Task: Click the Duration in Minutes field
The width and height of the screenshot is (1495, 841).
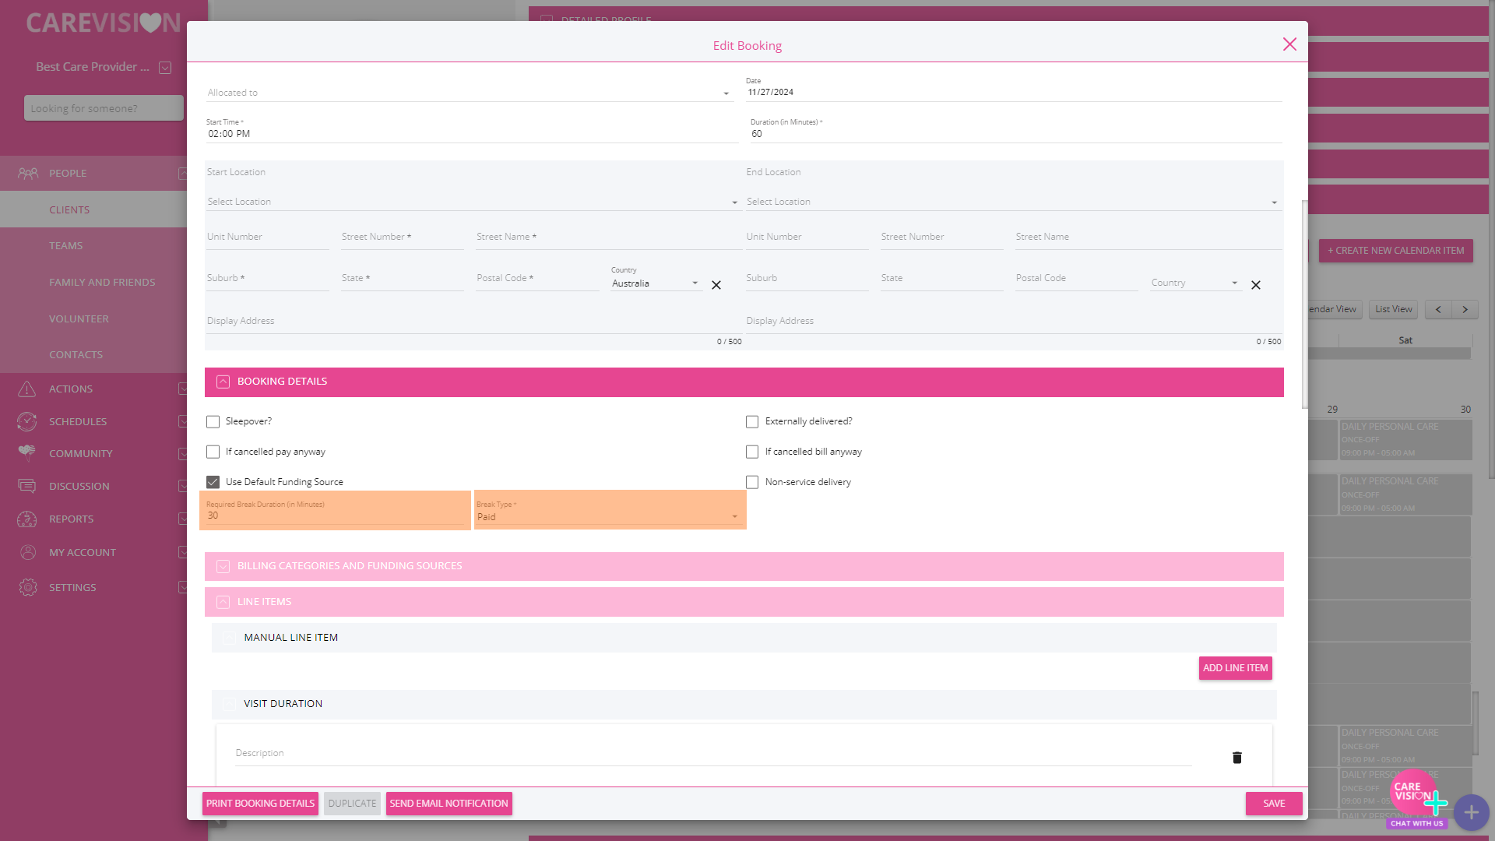Action: pyautogui.click(x=1012, y=134)
